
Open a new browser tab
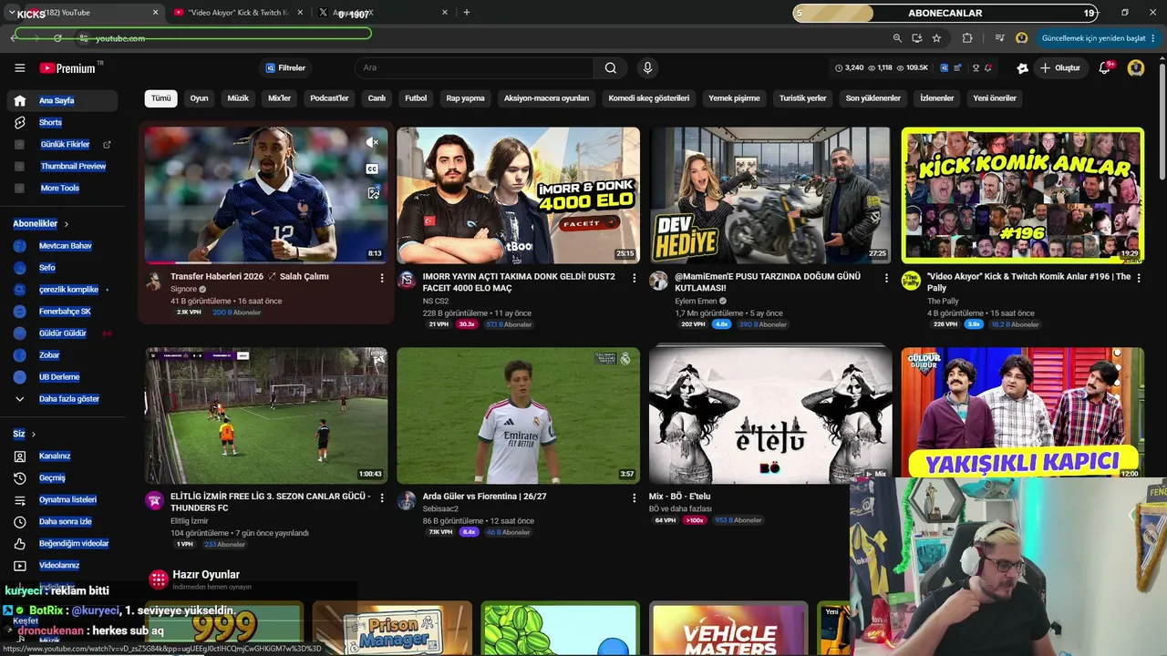click(467, 13)
